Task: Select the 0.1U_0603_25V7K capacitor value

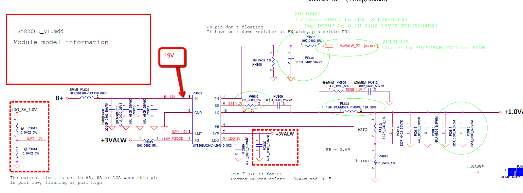Action: click(x=279, y=100)
